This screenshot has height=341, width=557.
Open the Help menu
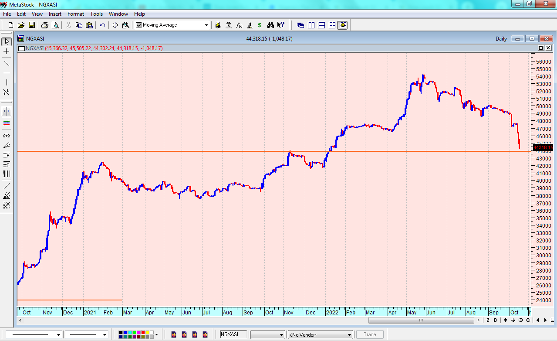pos(139,14)
